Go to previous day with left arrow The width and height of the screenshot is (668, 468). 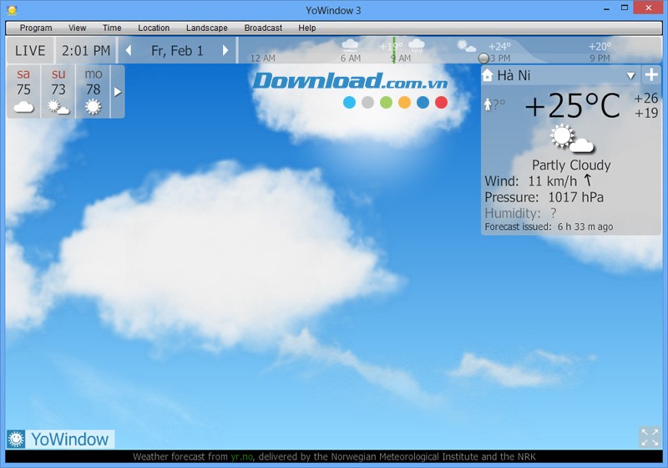pyautogui.click(x=129, y=51)
